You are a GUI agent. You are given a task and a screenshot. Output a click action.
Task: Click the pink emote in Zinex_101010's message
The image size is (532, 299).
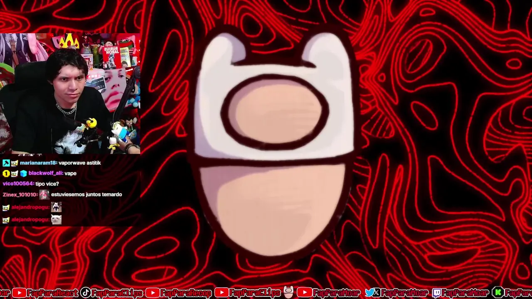44,194
